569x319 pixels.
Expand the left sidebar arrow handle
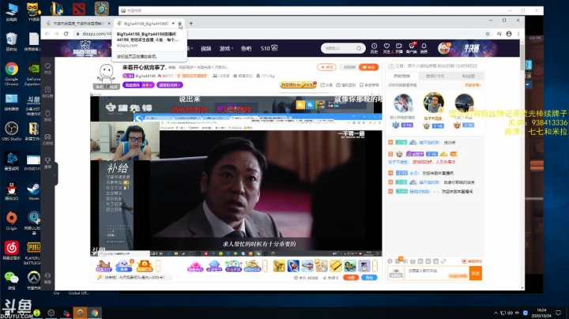(55, 175)
